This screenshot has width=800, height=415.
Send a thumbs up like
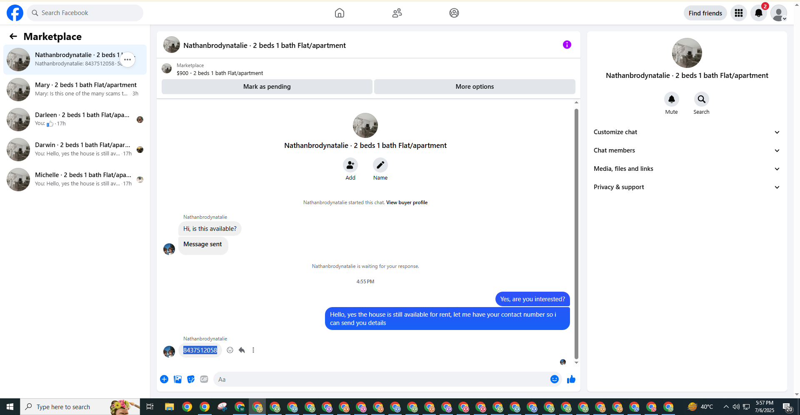[571, 379]
